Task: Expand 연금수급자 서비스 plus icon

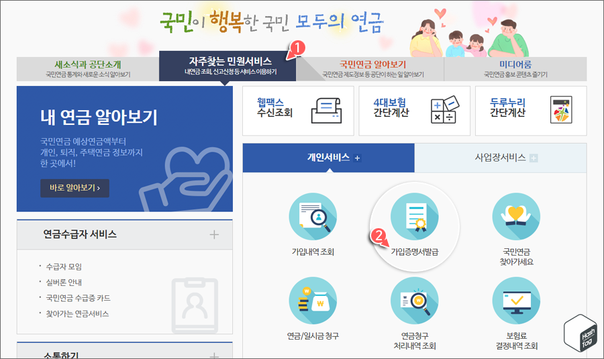Action: point(214,235)
